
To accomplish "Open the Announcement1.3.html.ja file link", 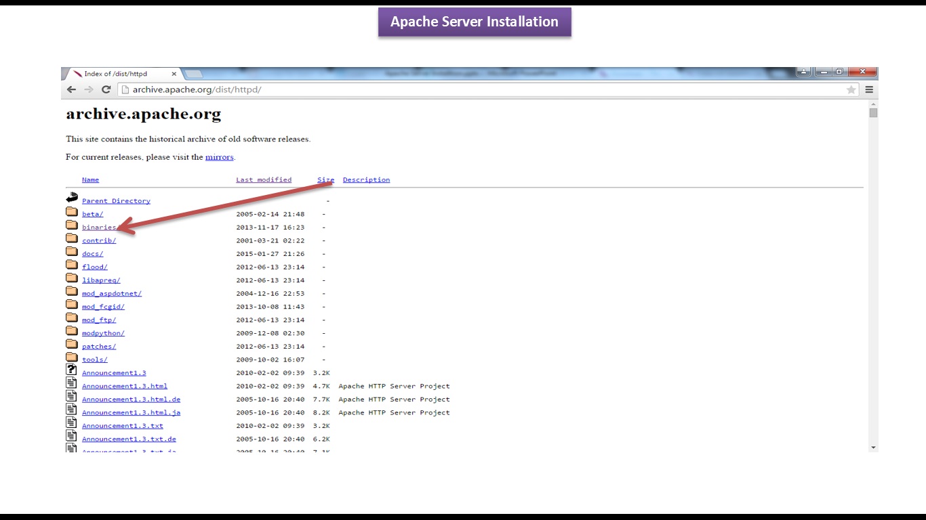I will coord(131,412).
